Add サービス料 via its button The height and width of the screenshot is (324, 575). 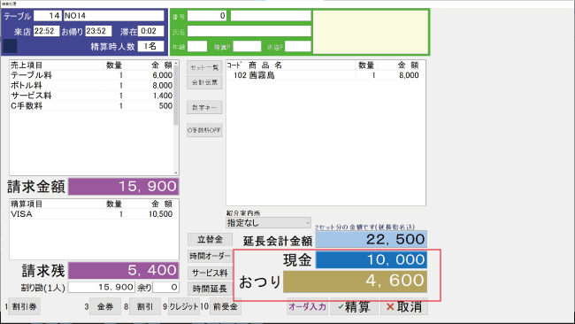pos(210,273)
